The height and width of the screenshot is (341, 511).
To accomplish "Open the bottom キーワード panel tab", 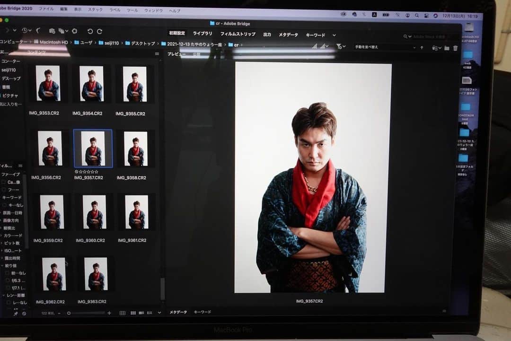I will tap(203, 312).
